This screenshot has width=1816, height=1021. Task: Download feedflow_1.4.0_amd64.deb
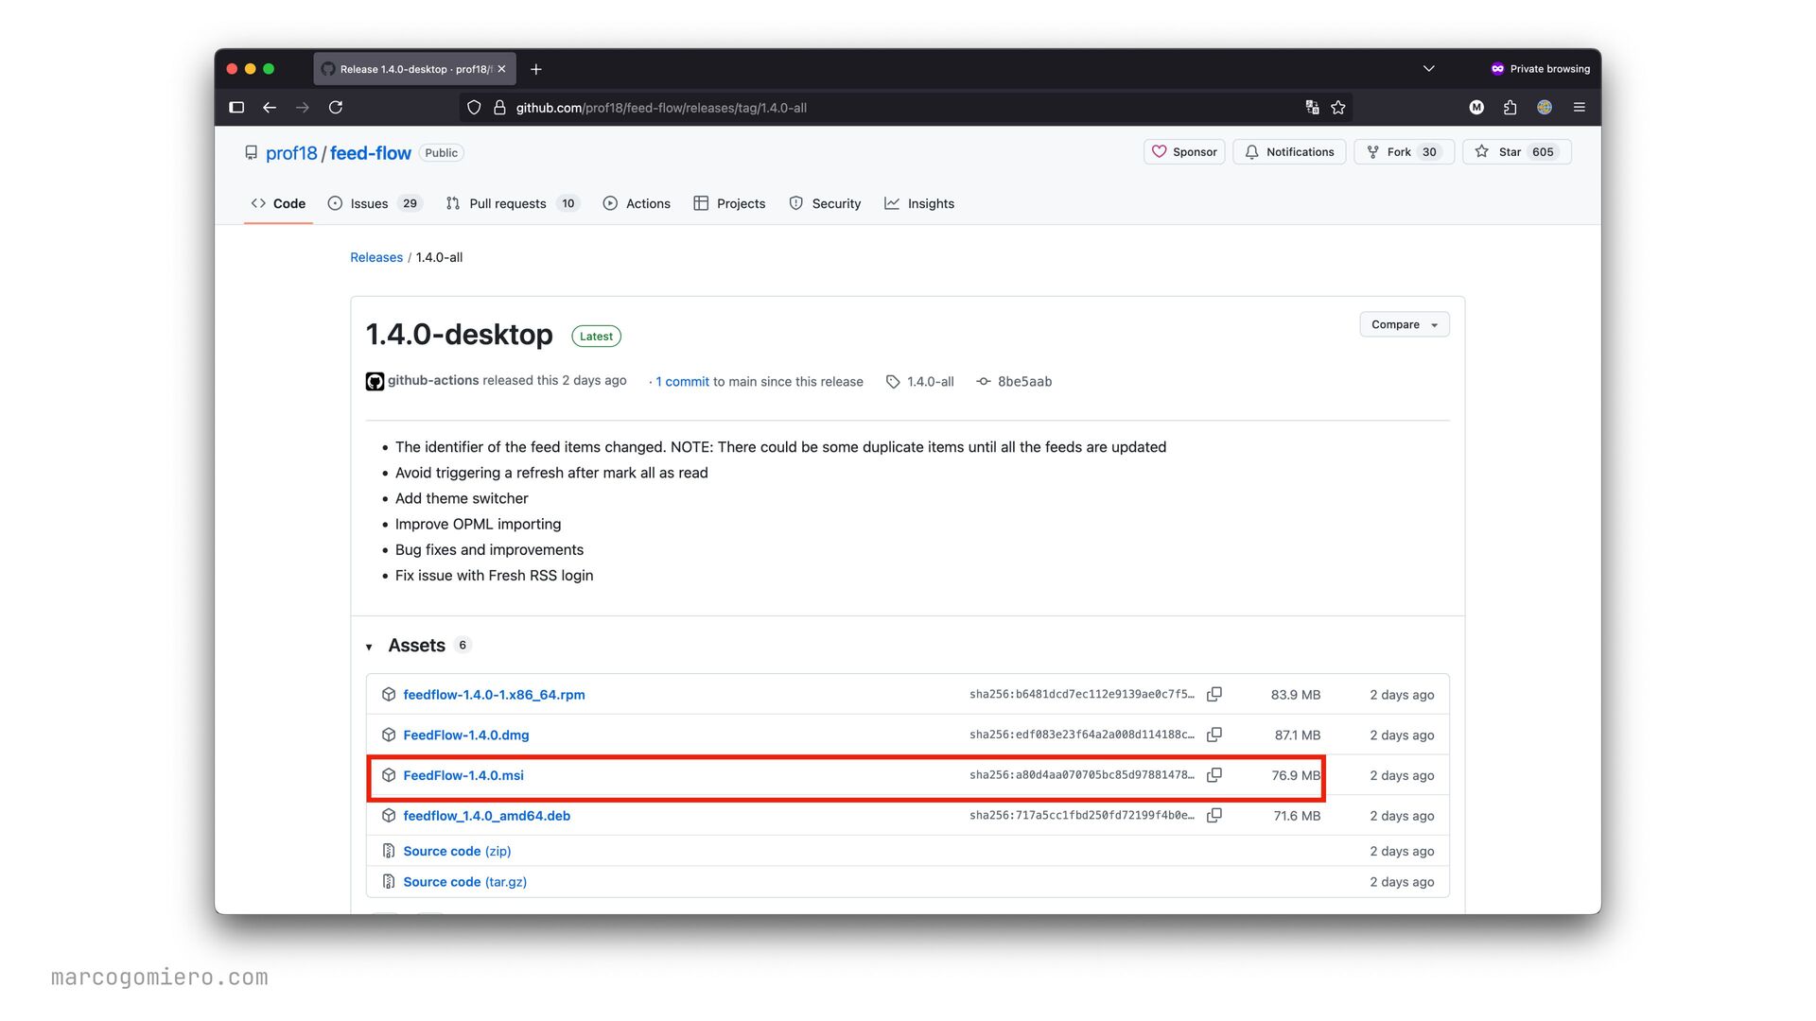pos(487,816)
